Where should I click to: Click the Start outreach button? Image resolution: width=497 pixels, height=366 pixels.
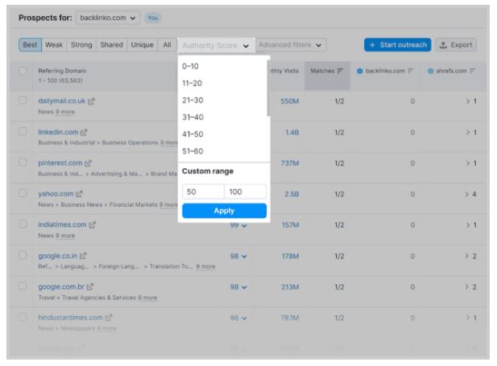[x=397, y=45]
